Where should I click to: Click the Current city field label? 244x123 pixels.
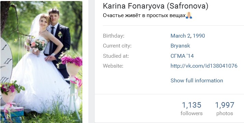[117, 46]
